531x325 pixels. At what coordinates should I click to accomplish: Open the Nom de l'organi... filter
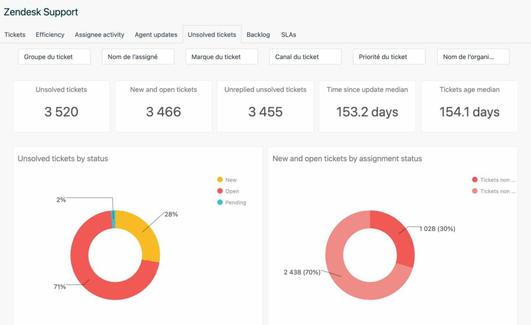(473, 56)
